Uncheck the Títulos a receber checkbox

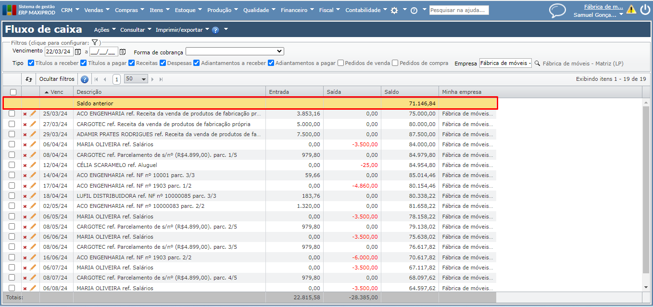point(31,63)
